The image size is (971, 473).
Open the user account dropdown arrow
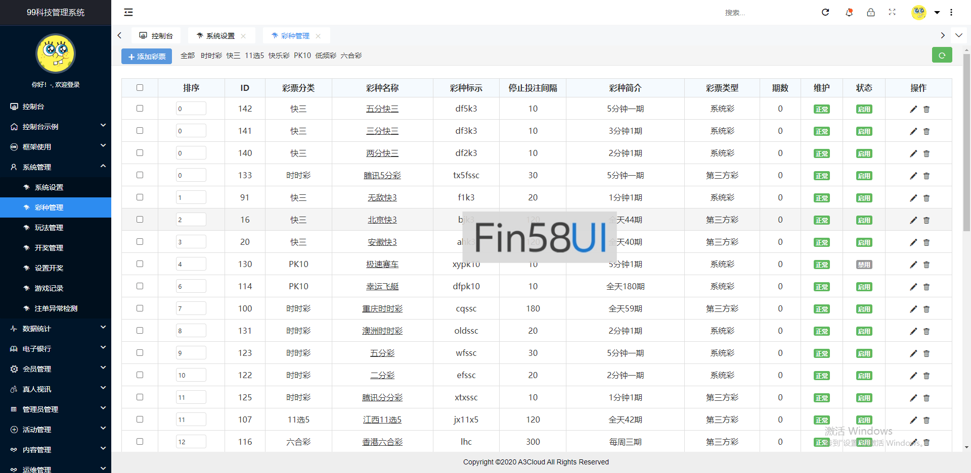click(x=937, y=12)
